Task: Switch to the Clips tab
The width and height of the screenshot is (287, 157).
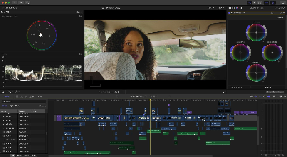Action: [x=5, y=106]
